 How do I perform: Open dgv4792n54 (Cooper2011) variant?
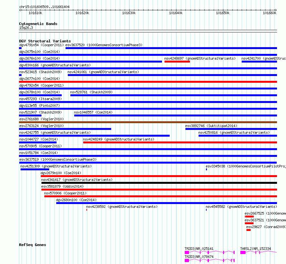click(x=41, y=85)
